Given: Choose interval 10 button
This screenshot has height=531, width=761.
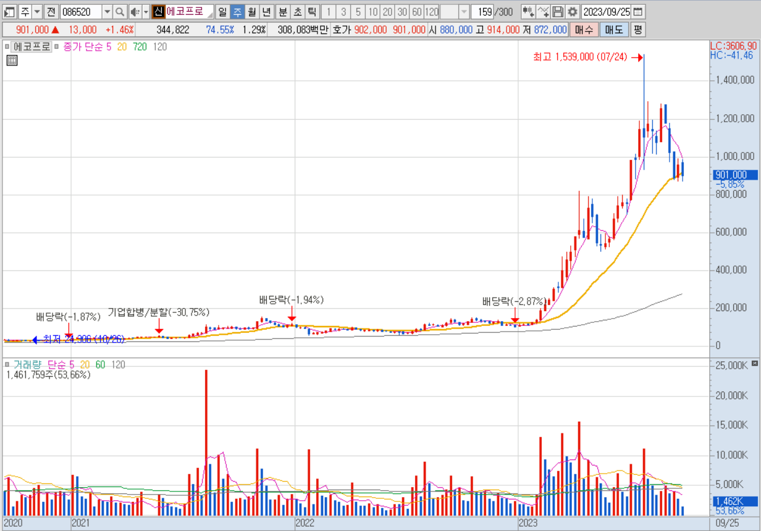Looking at the screenshot, I should coord(372,12).
